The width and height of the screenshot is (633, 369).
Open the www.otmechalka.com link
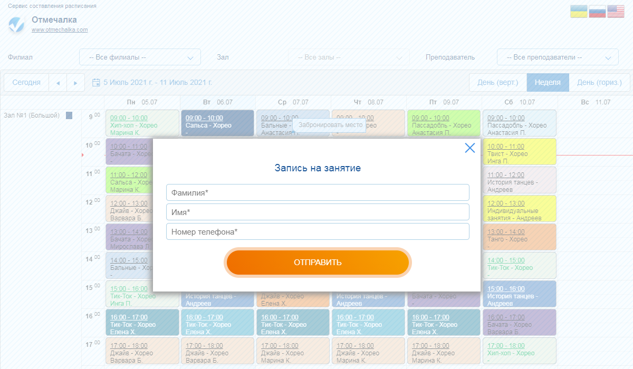pos(60,30)
